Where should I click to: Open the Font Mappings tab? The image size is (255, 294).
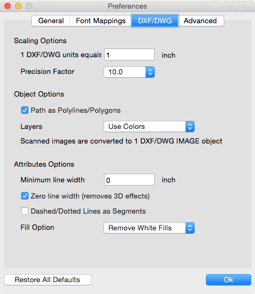point(101,20)
